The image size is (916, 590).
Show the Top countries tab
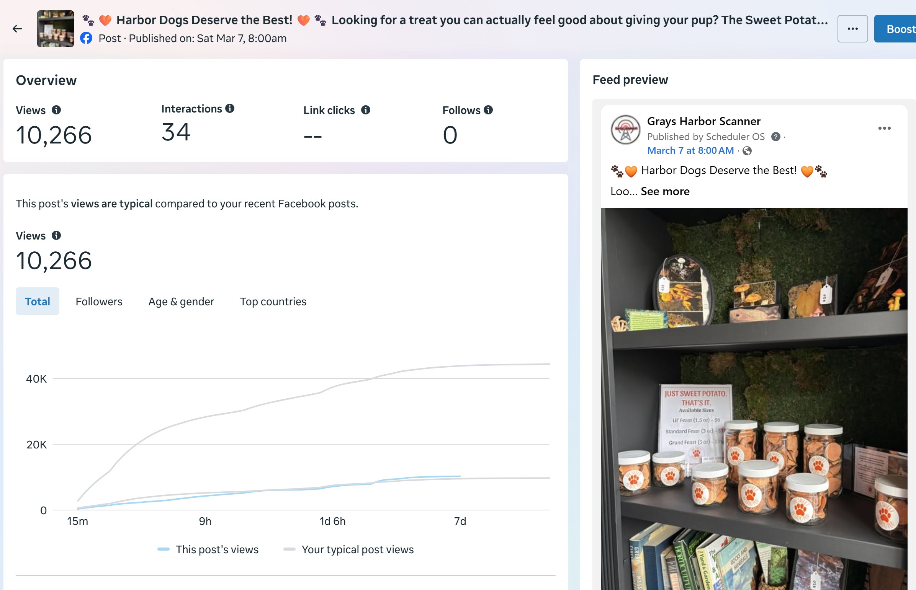tap(273, 302)
